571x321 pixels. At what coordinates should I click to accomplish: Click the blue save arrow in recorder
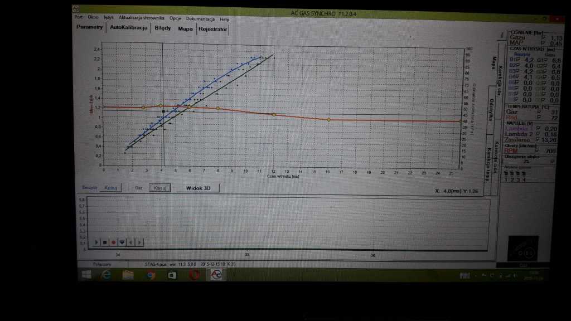point(122,242)
